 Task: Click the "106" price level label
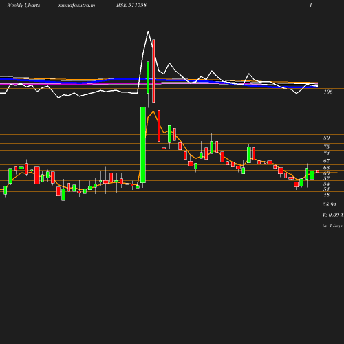328,92
